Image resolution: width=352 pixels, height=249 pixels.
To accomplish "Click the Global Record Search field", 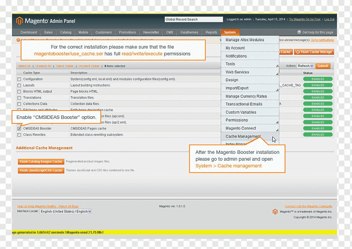I will tap(194, 19).
